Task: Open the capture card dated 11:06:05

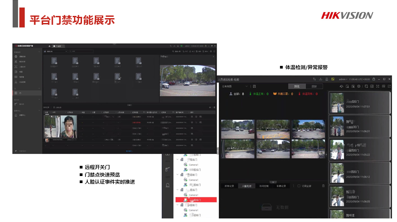Action: tap(359, 196)
